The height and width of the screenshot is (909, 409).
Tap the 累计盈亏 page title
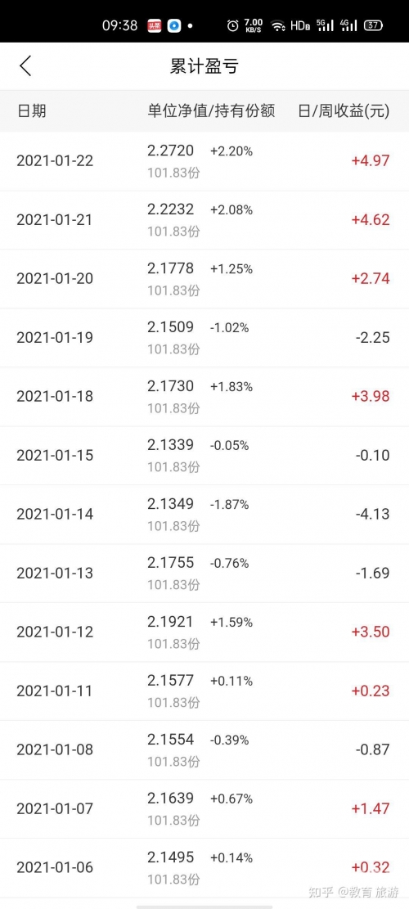[204, 66]
